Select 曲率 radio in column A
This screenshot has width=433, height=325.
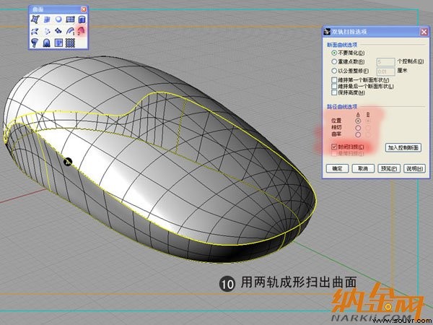point(358,135)
